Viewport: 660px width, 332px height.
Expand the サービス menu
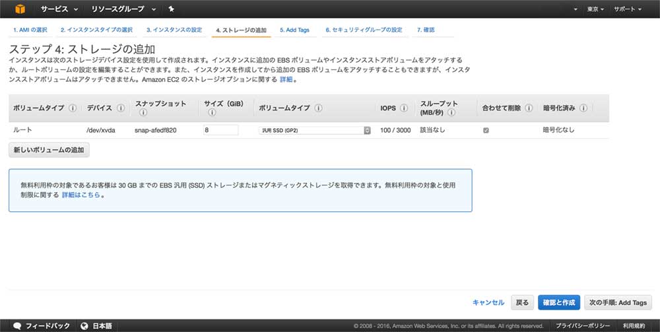[59, 9]
